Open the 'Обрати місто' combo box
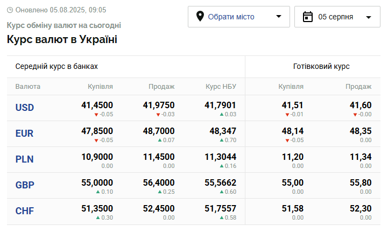This screenshot has height=232, width=388. click(238, 17)
